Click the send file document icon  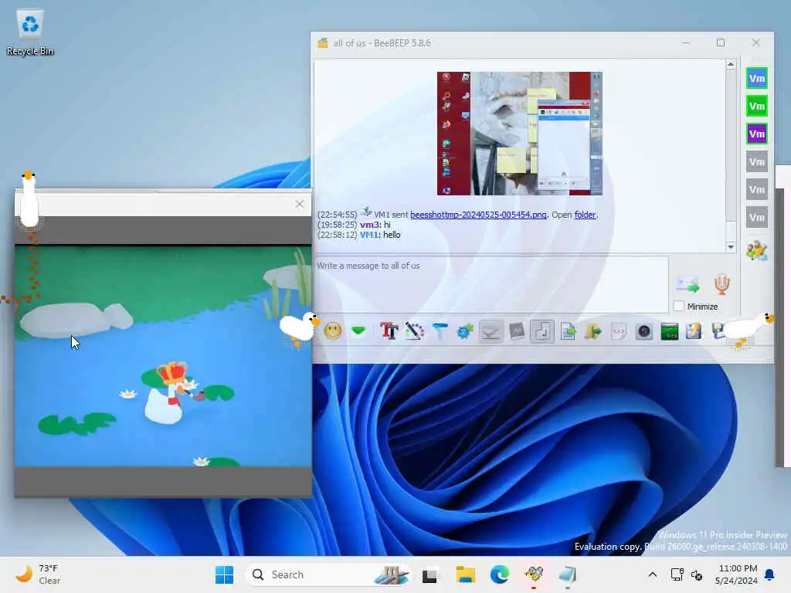point(568,331)
